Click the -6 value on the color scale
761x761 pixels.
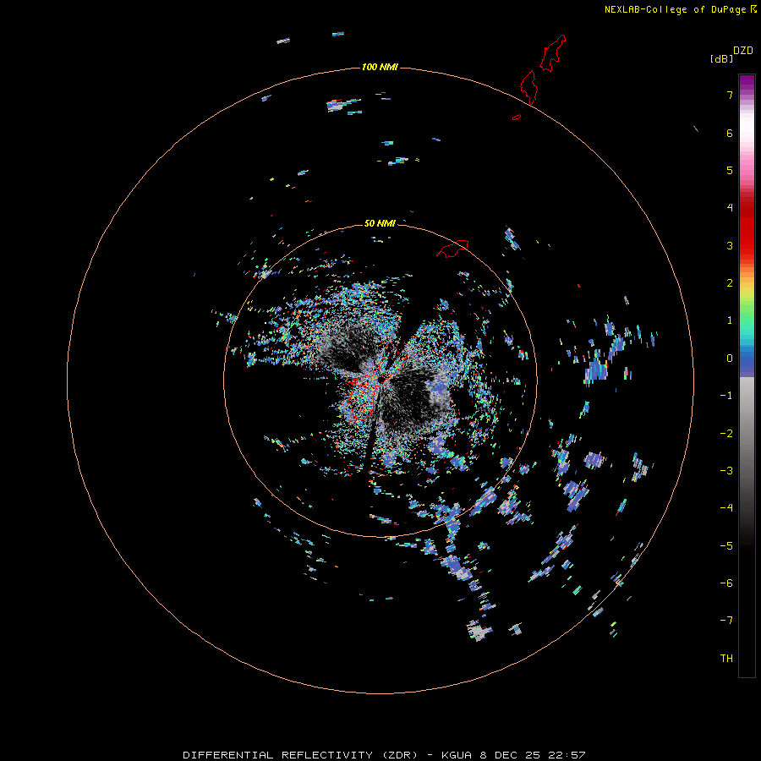pos(726,583)
